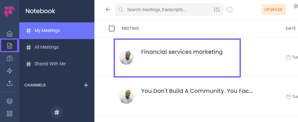The height and width of the screenshot is (122, 298).
Task: Click the info icon beside search
Action: pyautogui.click(x=230, y=10)
